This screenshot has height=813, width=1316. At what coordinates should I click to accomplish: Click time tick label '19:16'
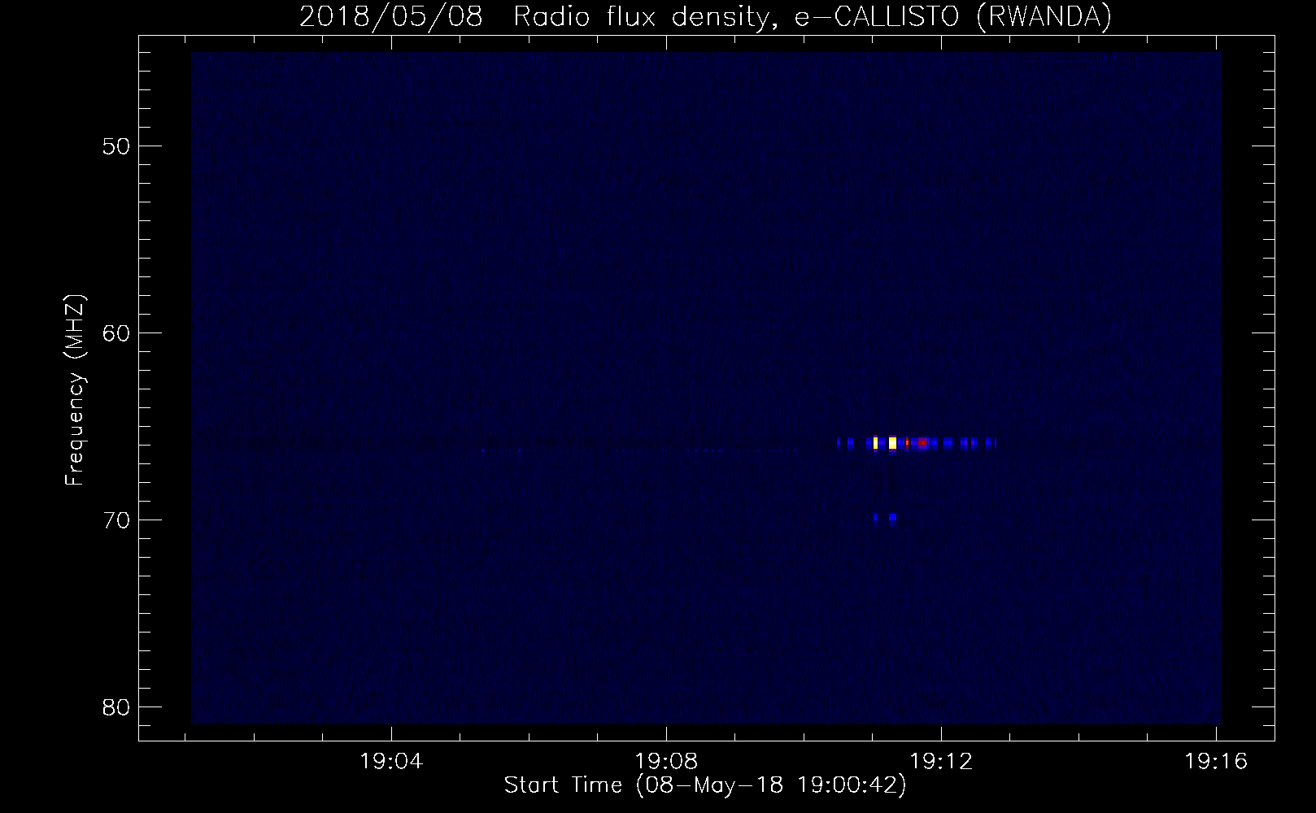(x=1216, y=763)
